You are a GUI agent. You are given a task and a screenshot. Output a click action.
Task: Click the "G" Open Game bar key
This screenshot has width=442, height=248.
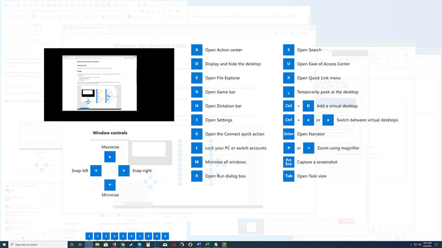(196, 92)
